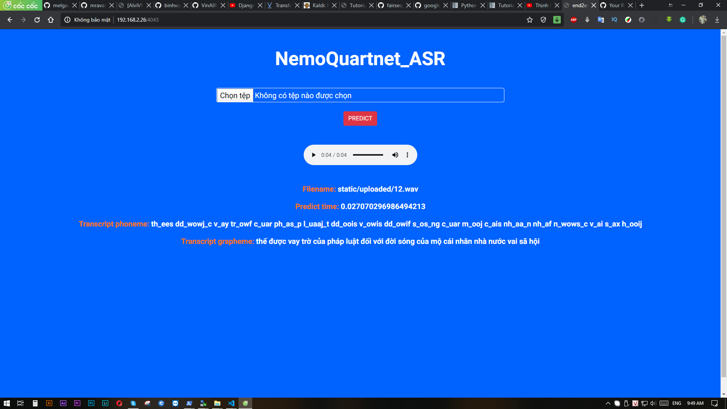This screenshot has height=409, width=727.
Task: Click the filename text static/uploaded/12.wav
Action: pos(378,189)
